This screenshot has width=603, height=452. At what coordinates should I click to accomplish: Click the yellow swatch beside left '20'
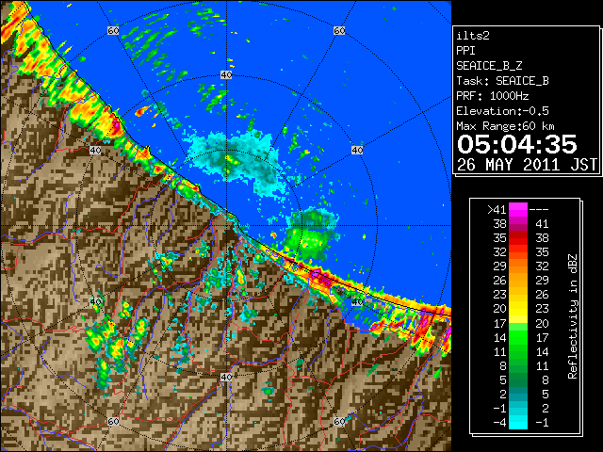[518, 309]
